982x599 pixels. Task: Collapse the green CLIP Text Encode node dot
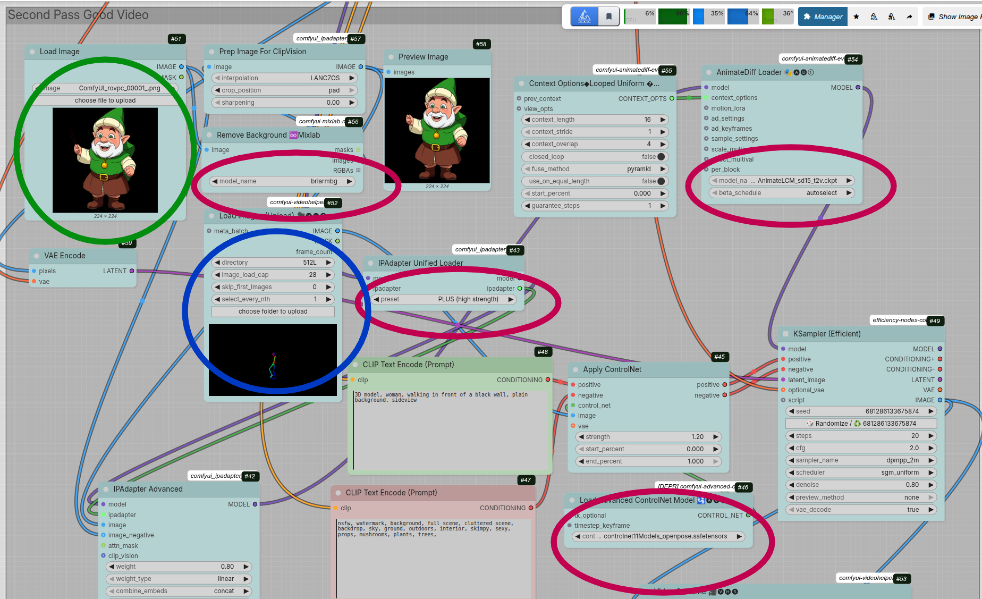coord(355,365)
